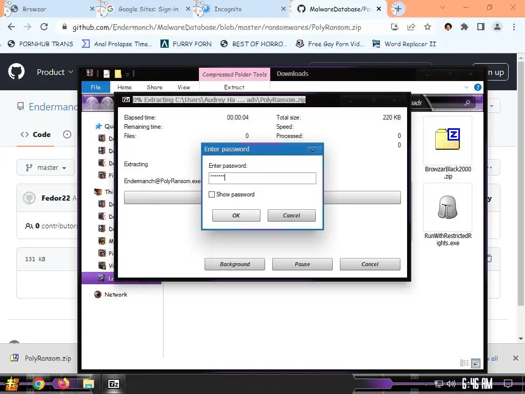Screen dimensions: 525x394
Task: Tick the Show password checkbox
Action: pos(212,194)
